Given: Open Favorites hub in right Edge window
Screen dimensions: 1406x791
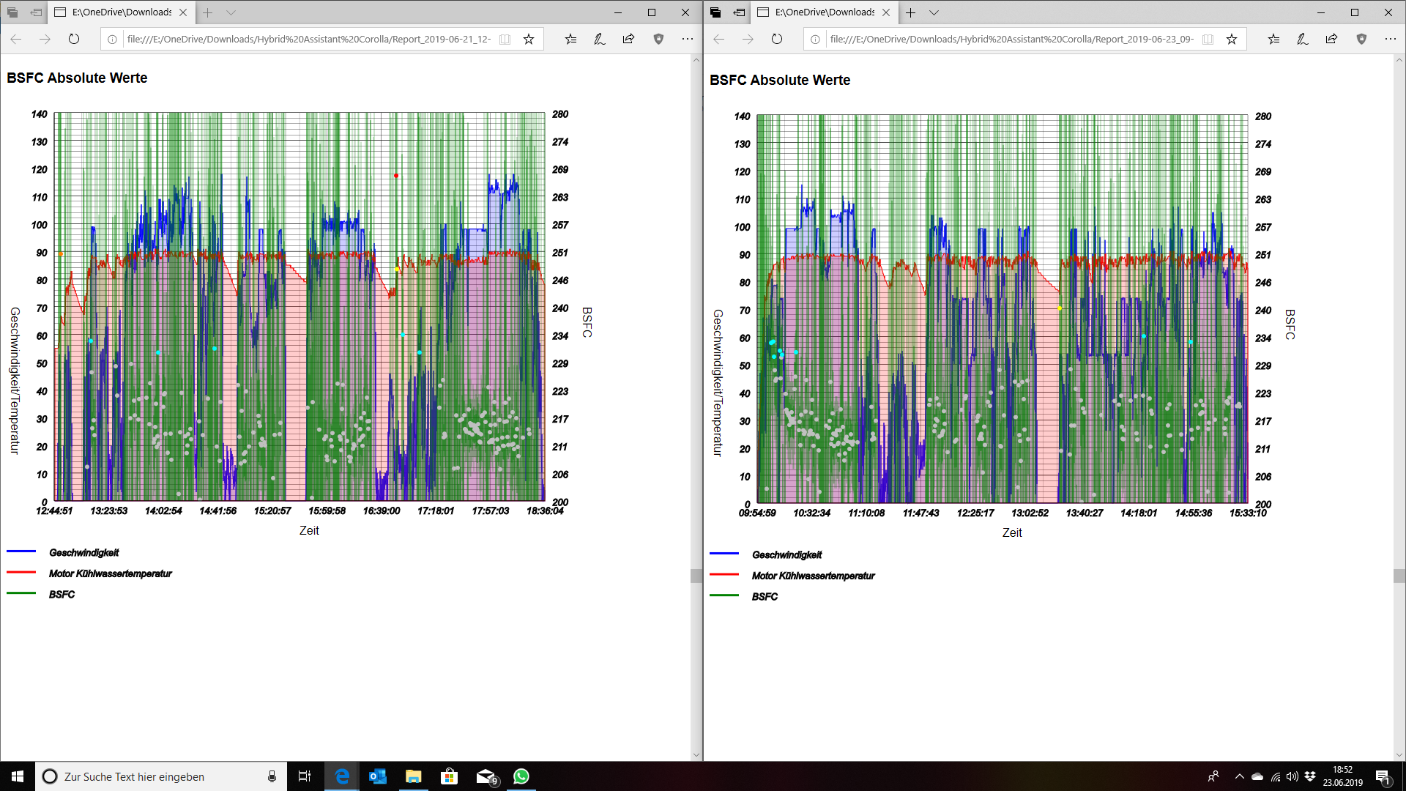Looking at the screenshot, I should tap(1273, 40).
